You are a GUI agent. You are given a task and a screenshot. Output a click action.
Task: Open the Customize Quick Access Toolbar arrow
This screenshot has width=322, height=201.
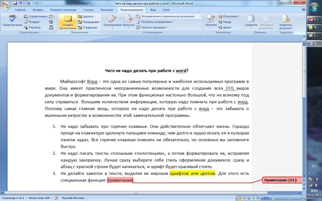[x=36, y=3]
